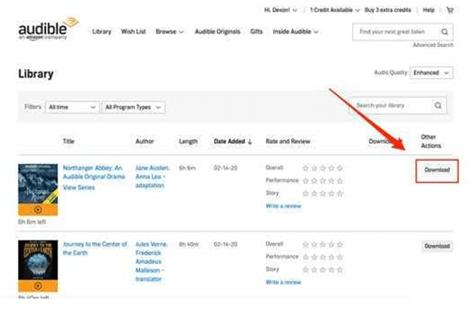Click the magnifier icon in main search bar
This screenshot has height=312, width=474.
click(x=444, y=32)
